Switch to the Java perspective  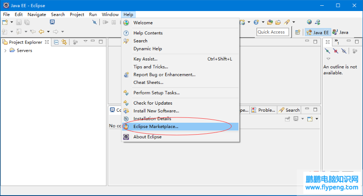click(340, 32)
